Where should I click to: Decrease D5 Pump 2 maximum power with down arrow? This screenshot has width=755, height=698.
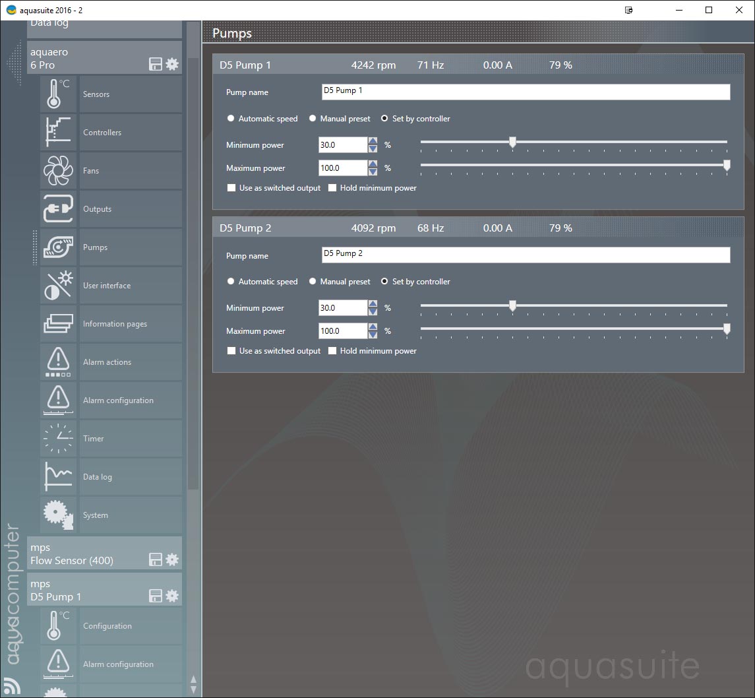tap(373, 335)
